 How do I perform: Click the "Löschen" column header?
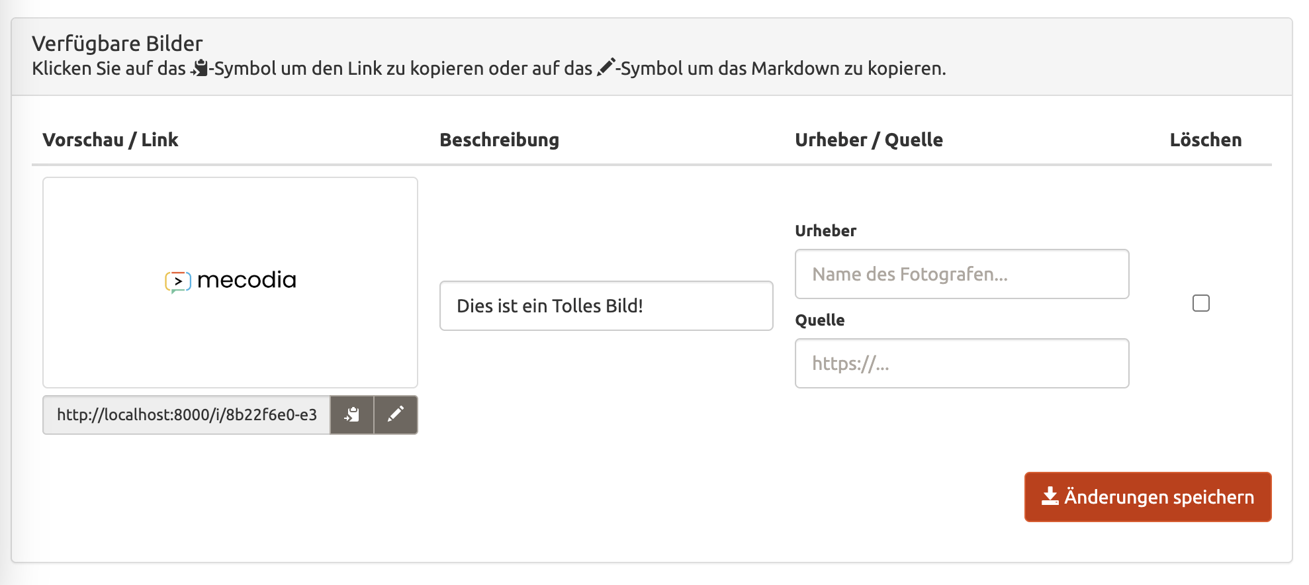[1205, 140]
